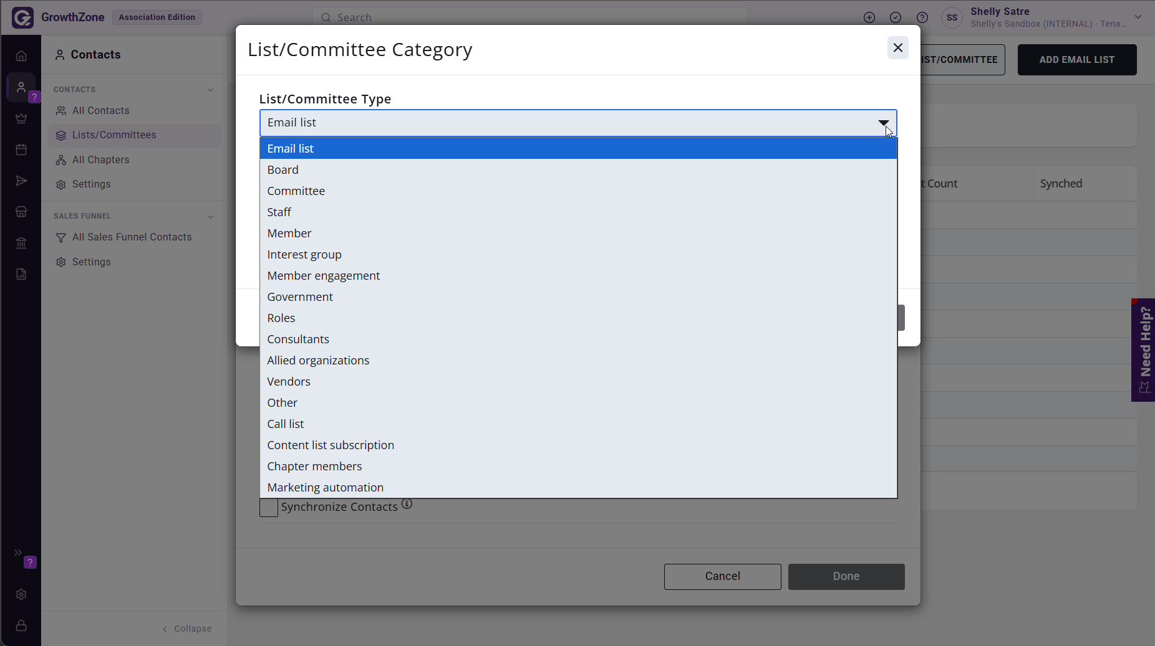Click the Synchronize Contacts info icon
This screenshot has height=646, width=1155.
click(407, 503)
